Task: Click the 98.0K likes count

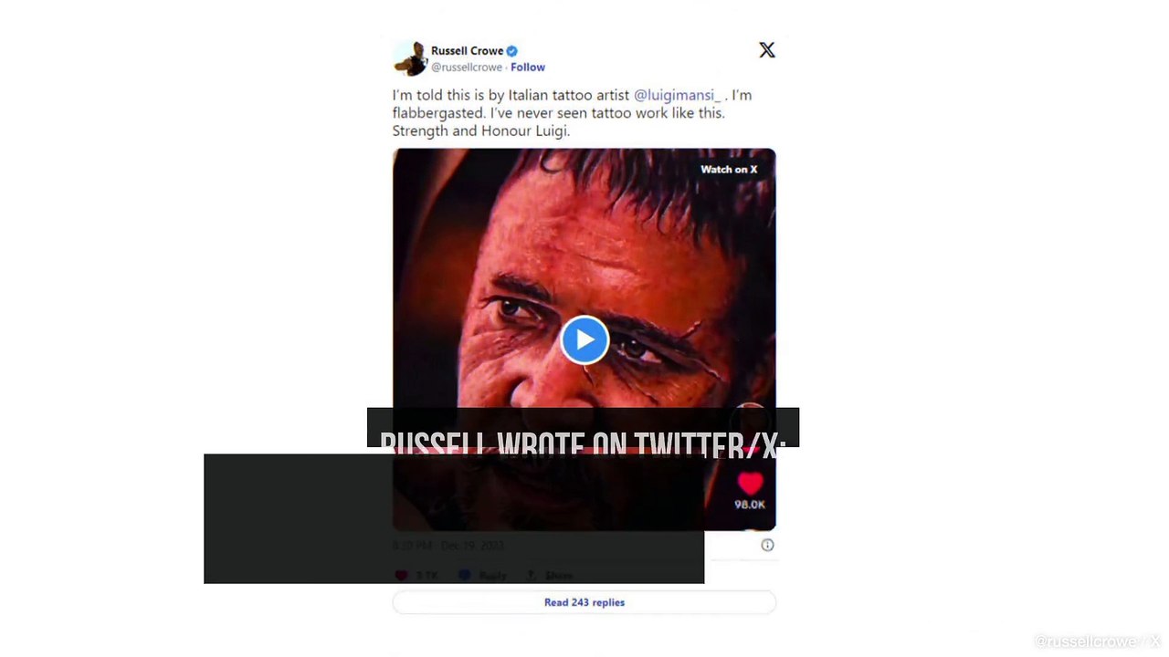Action: pos(750,505)
